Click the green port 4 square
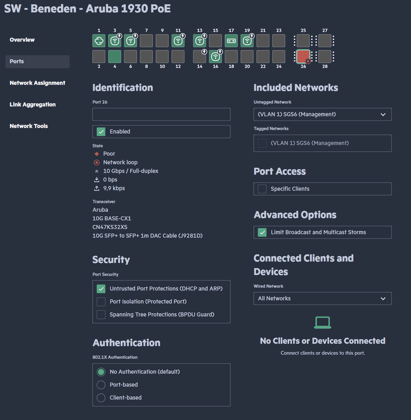411x420 pixels. pyautogui.click(x=115, y=56)
